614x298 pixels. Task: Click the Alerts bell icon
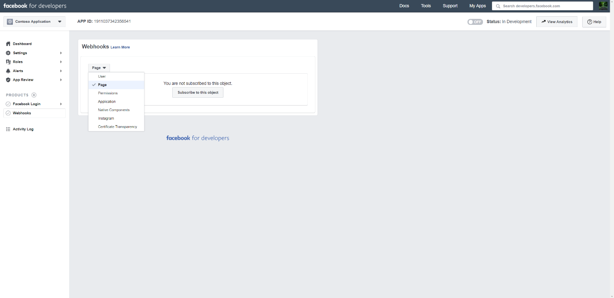coord(7,70)
